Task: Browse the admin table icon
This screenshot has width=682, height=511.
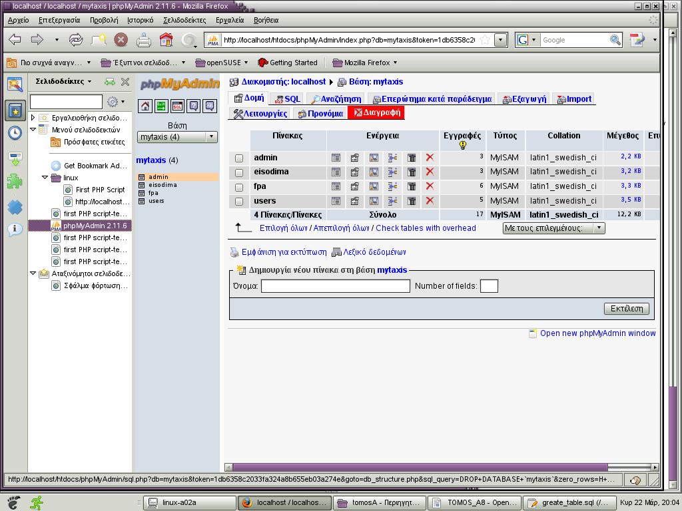Action: [336, 158]
